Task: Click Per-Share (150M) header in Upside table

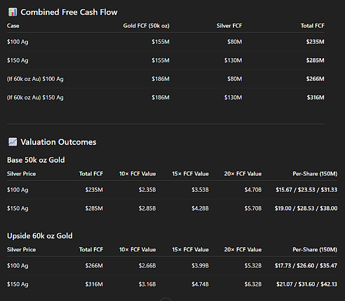Action: coord(315,250)
